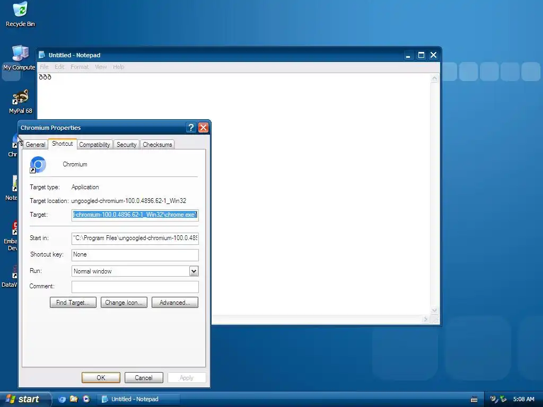
Task: Expand the Run dropdown arrow
Action: click(194, 271)
